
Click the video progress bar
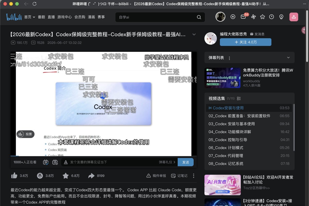[104, 156]
